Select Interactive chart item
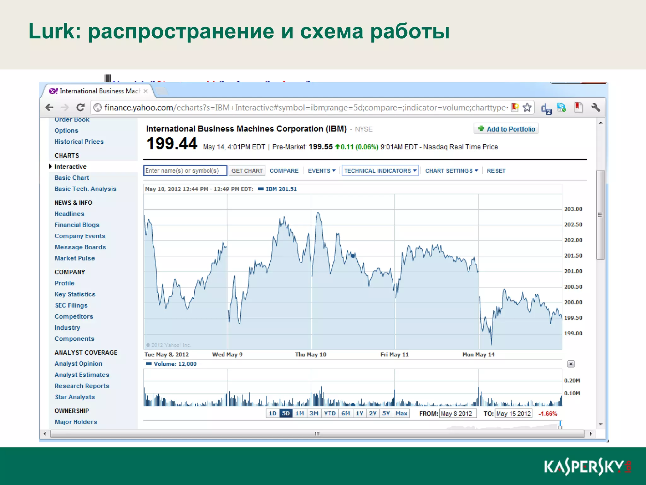Image resolution: width=646 pixels, height=485 pixels. coord(70,166)
